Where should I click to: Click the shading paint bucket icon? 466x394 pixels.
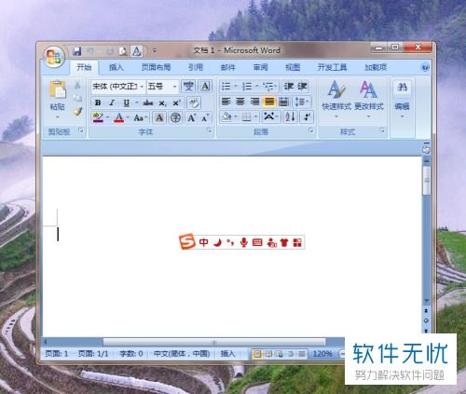(226, 117)
